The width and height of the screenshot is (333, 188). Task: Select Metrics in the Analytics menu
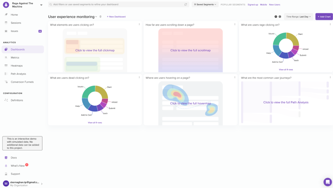click(x=15, y=57)
